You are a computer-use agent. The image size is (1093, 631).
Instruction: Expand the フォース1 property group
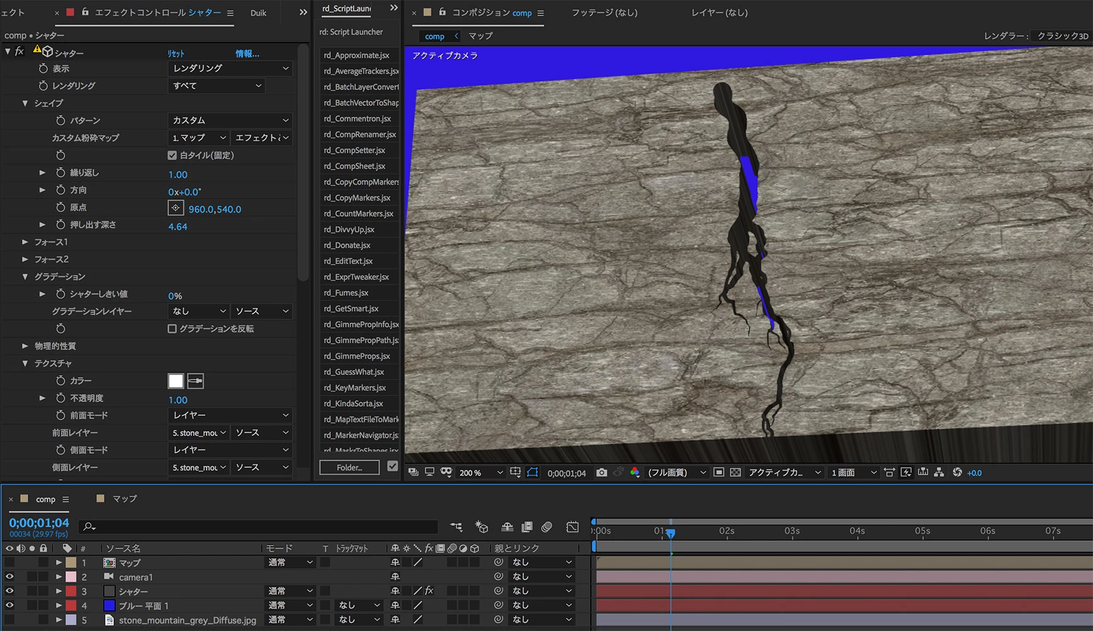coord(25,242)
